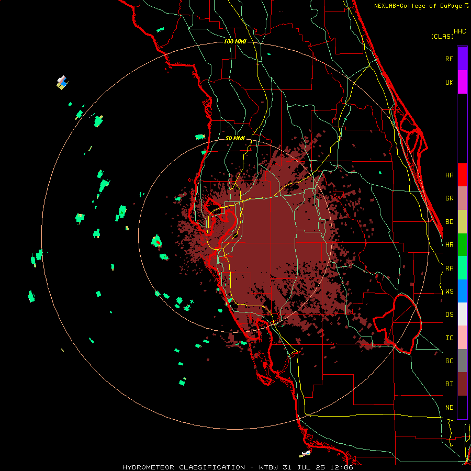Click the '50 NMI' range ring label

[235, 139]
